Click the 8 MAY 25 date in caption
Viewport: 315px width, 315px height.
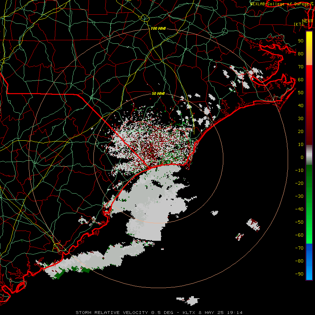coord(211,313)
